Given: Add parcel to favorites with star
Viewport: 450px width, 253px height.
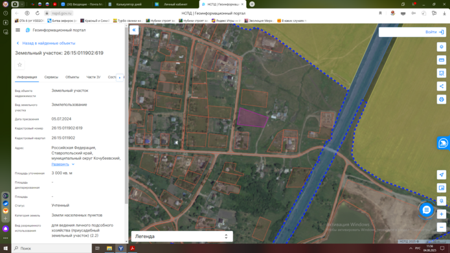Looking at the screenshot, I should [19, 65].
